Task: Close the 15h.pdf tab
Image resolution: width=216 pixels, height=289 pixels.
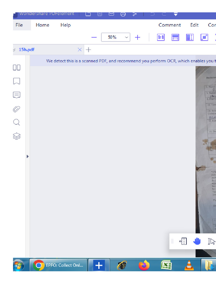Action: [80, 50]
